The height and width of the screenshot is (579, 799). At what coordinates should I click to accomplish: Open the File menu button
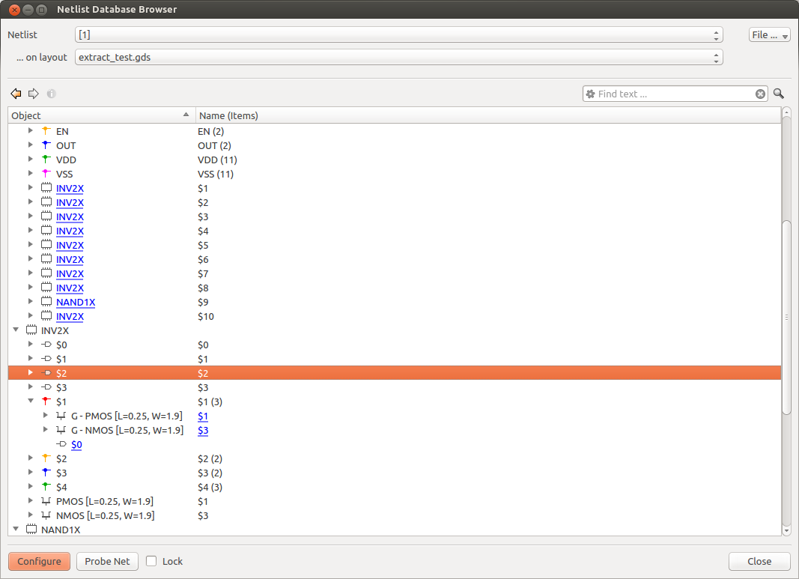click(x=769, y=35)
